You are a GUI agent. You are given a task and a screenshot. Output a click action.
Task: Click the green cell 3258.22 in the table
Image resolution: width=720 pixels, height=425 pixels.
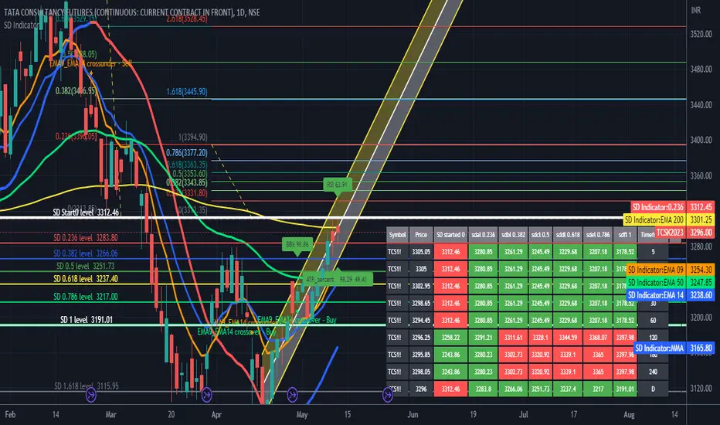(x=450, y=337)
